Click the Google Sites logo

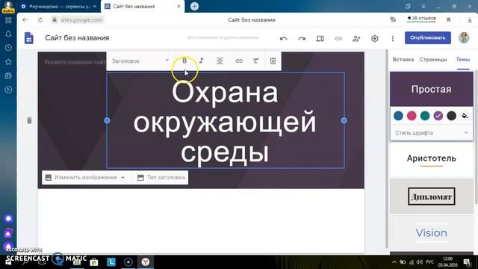point(29,38)
